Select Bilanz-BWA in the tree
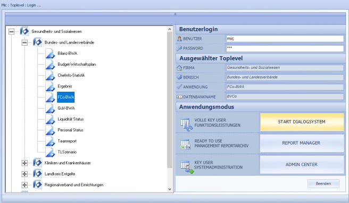 click(68, 54)
